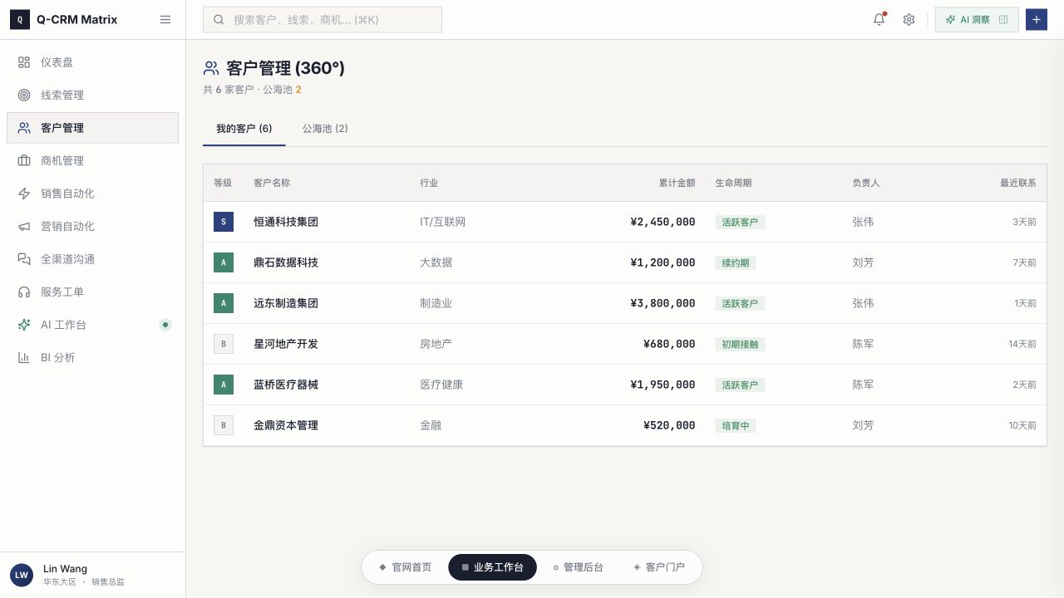Switch to the 我的客户 (6) tab
The height and width of the screenshot is (598, 1064).
click(x=244, y=129)
